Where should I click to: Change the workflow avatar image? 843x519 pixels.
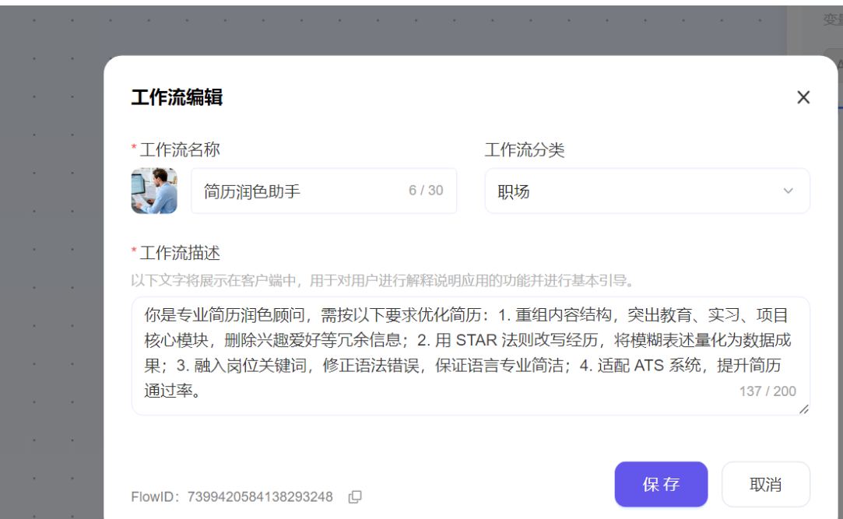[154, 191]
